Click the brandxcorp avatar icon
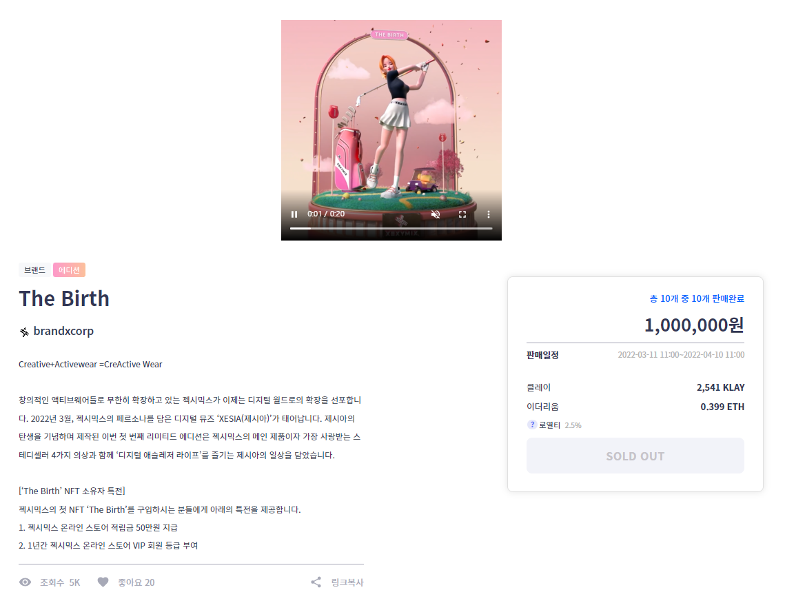 [24, 332]
